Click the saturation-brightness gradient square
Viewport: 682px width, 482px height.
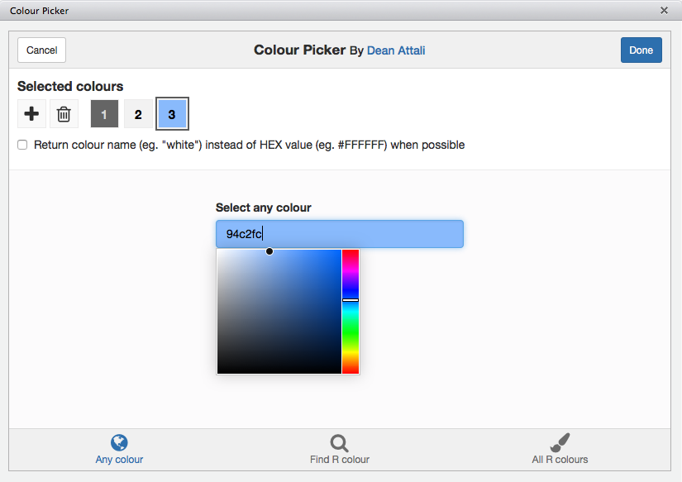click(279, 312)
